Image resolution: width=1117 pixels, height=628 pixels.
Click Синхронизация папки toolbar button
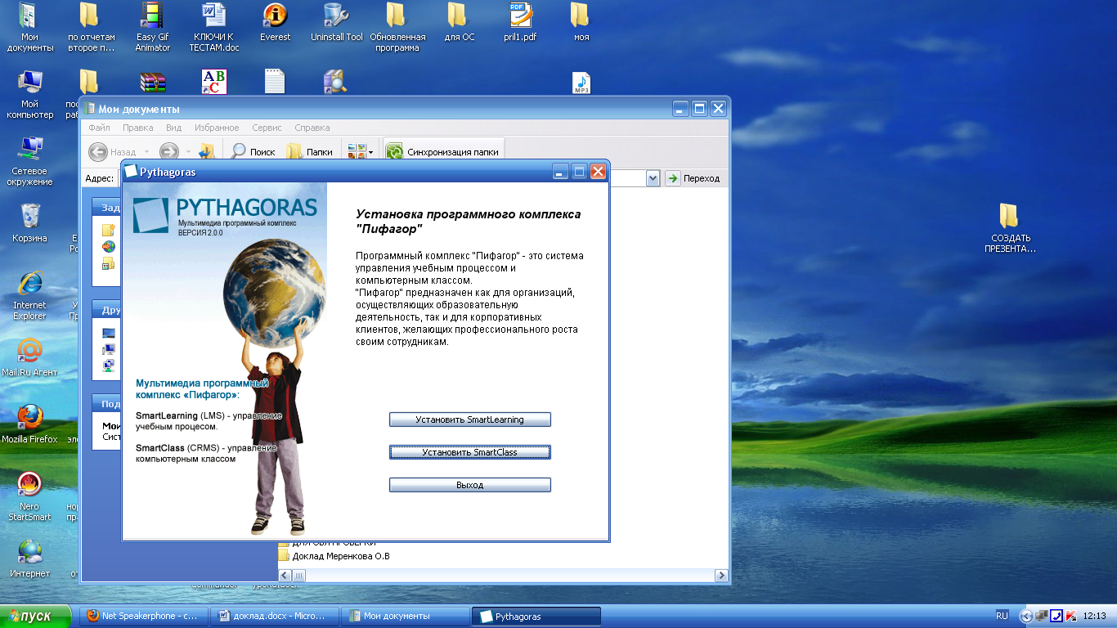click(442, 152)
